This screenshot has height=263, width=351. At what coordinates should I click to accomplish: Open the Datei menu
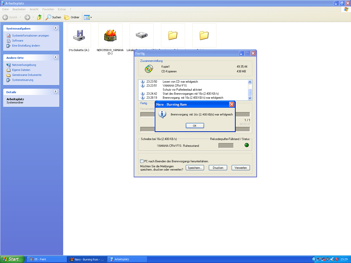[x=6, y=9]
